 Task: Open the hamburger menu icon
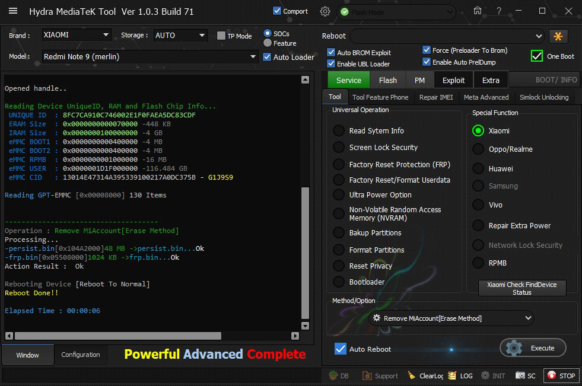13,11
